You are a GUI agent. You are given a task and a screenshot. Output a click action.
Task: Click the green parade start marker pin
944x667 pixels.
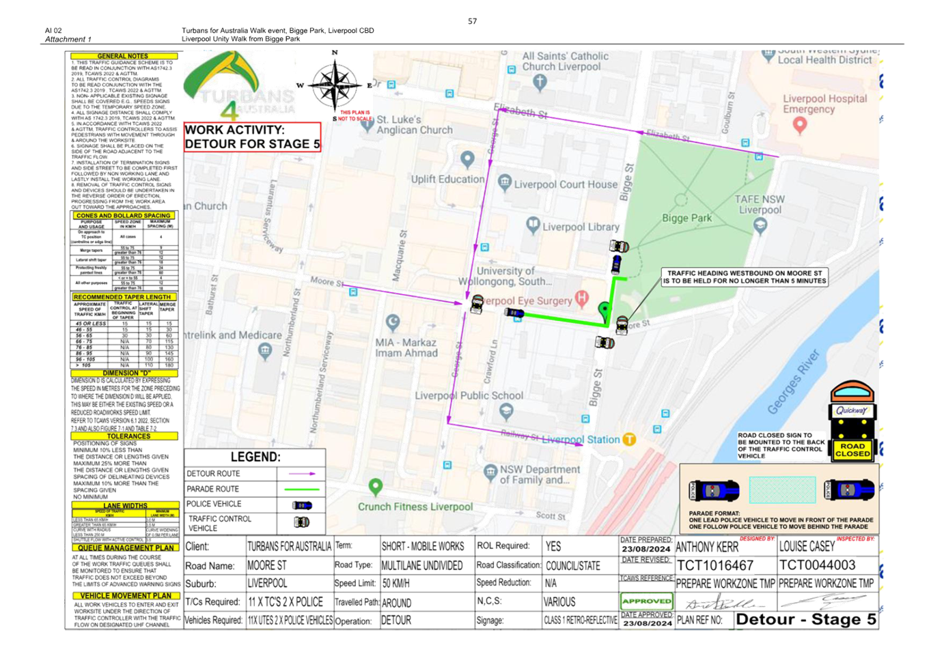point(605,311)
